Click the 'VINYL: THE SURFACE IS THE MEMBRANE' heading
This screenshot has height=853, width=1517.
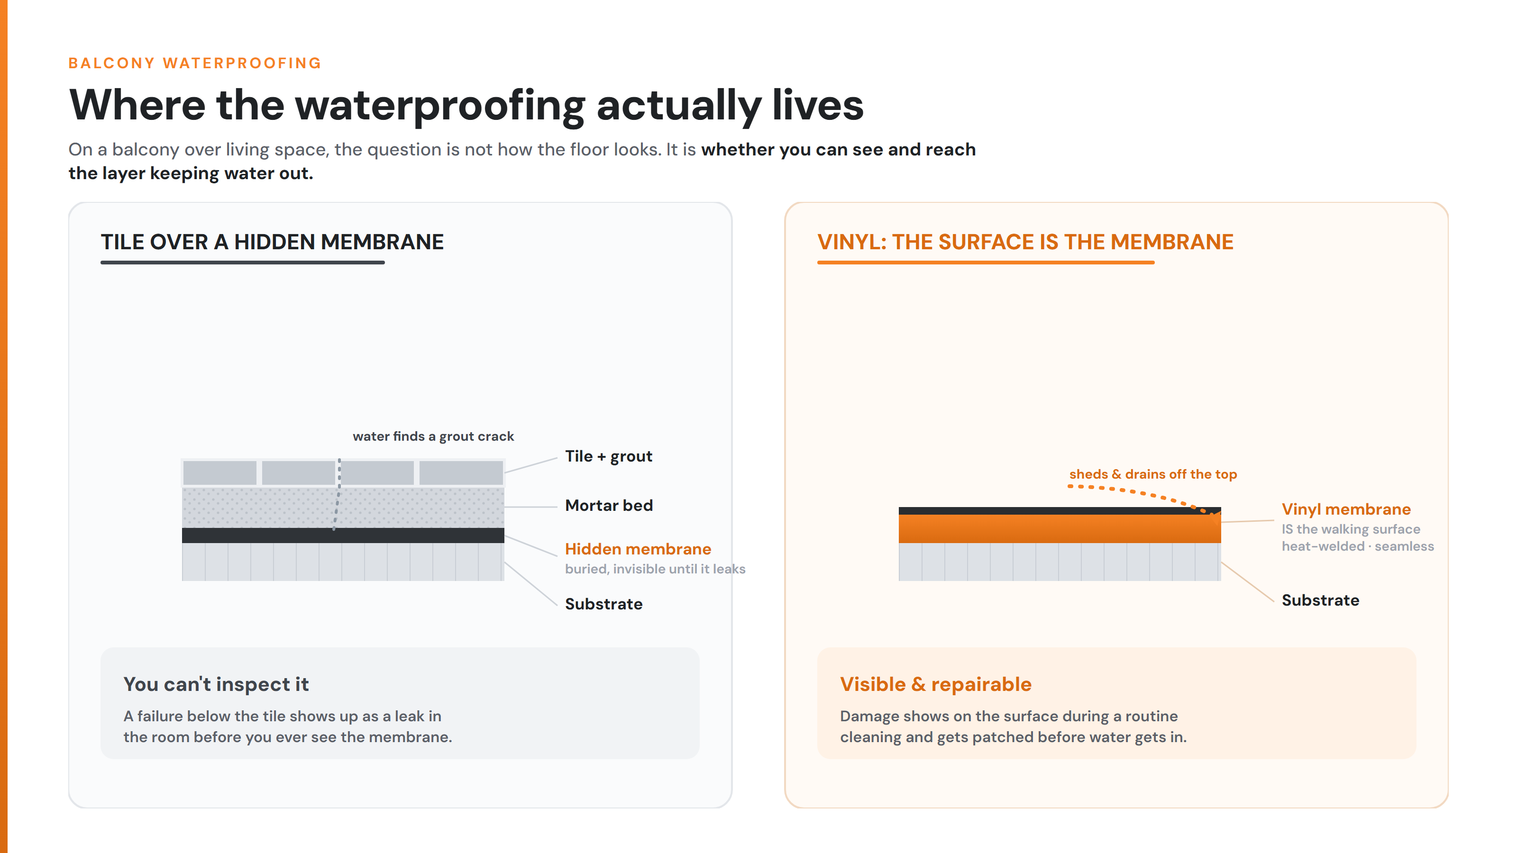point(1025,242)
